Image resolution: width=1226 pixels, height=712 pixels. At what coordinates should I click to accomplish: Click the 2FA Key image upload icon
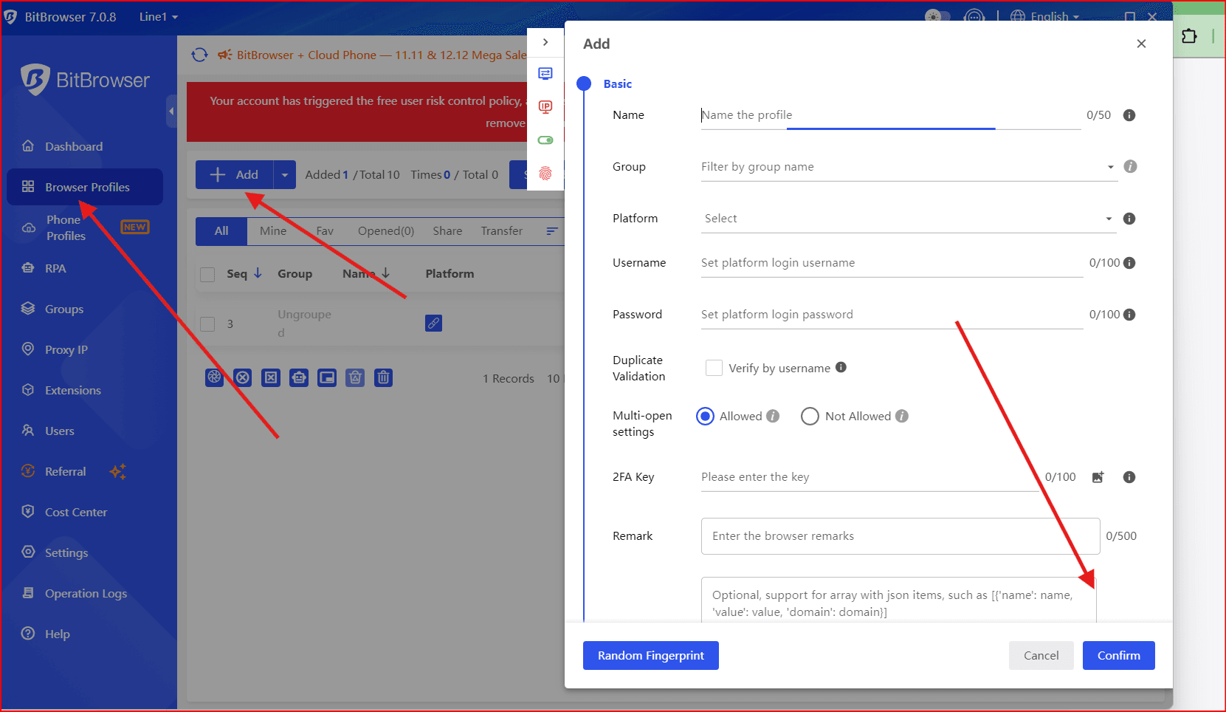click(x=1098, y=477)
